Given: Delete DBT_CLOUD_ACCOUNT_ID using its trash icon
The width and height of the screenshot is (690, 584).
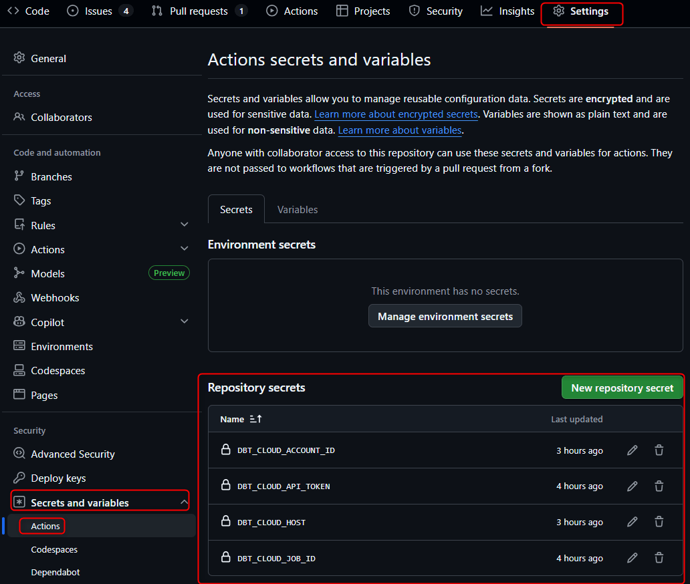Looking at the screenshot, I should click(x=659, y=450).
